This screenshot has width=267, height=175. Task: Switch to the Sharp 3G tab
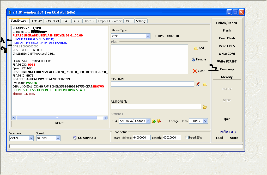[89, 21]
